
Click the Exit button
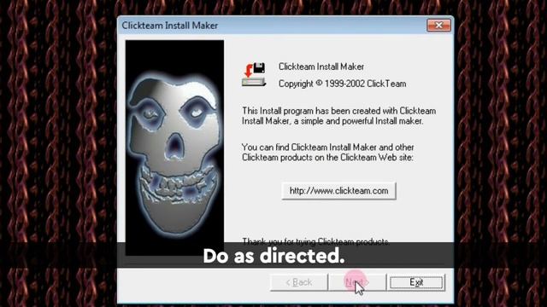point(416,282)
